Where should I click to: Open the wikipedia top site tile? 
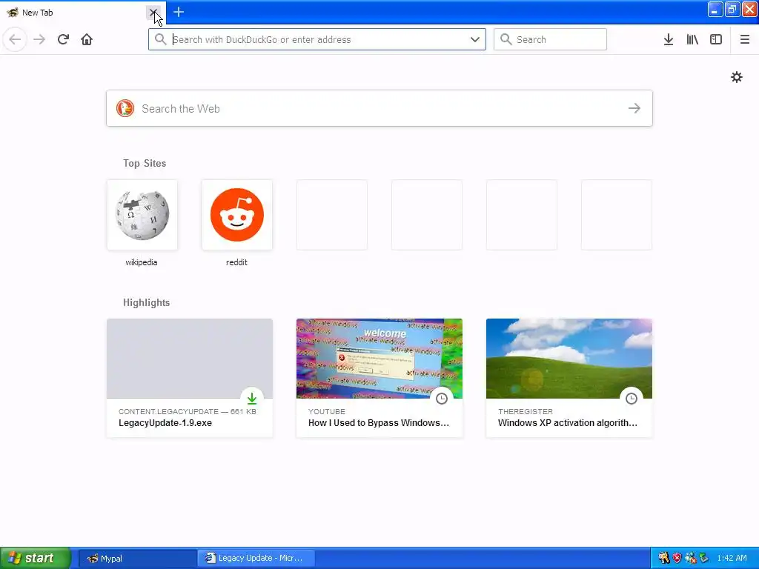tap(142, 215)
